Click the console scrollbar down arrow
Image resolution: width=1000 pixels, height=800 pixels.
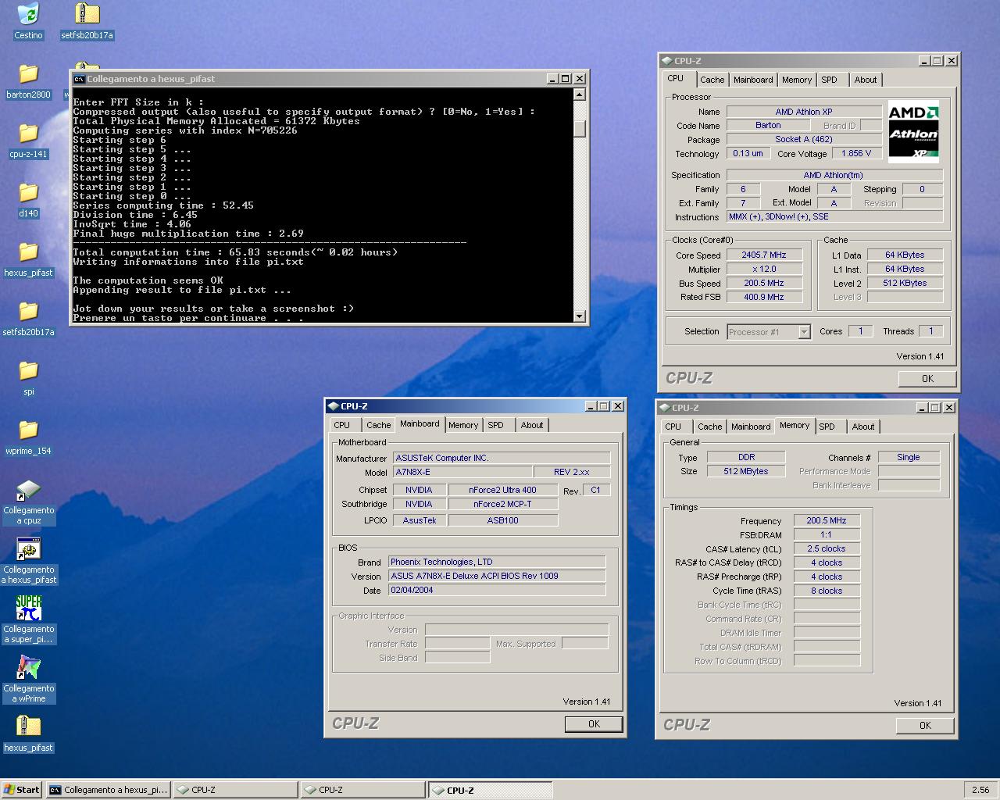coord(580,316)
